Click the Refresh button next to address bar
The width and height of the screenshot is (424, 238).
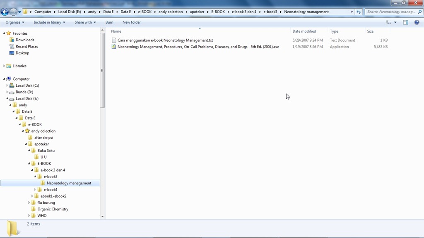tap(359, 12)
